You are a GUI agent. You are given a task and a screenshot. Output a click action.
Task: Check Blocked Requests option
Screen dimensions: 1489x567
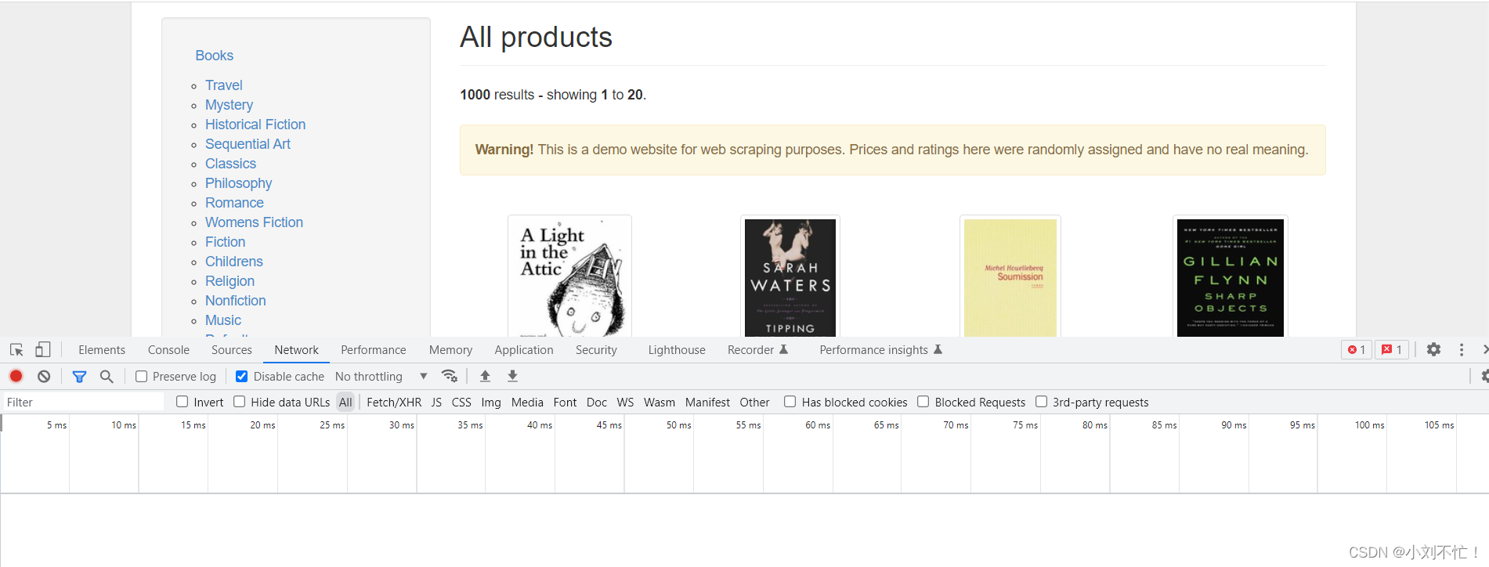(x=923, y=402)
